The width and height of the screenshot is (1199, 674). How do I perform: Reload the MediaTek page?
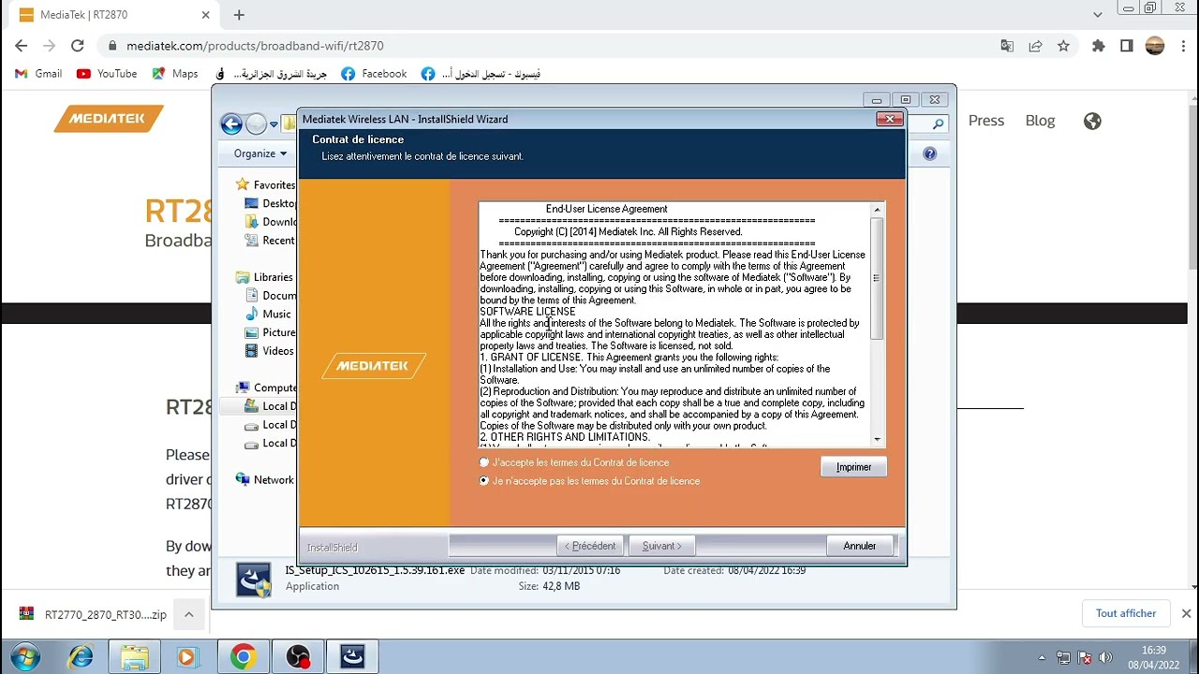(x=78, y=45)
